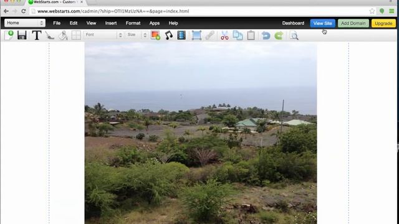
Task: Click the address bar URL
Action: click(113, 11)
